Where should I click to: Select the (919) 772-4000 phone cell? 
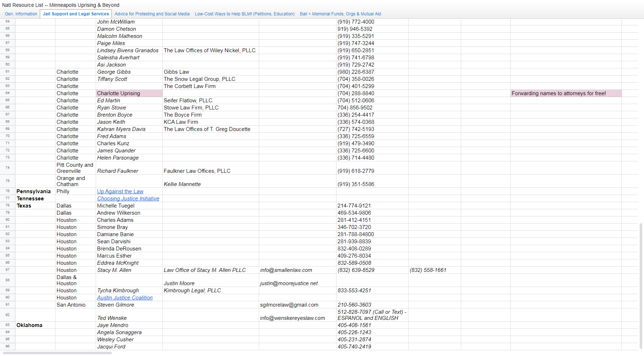point(372,22)
